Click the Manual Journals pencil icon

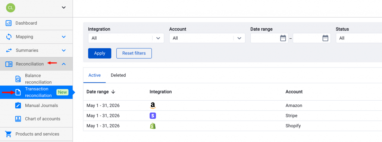point(18,105)
